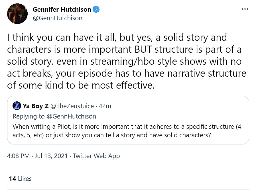Click the @TheZeusJuice handle
The image size is (256, 192).
coord(72,106)
